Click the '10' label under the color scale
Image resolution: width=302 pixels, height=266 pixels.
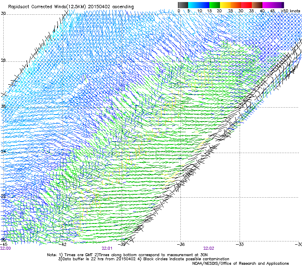[x=200, y=11]
